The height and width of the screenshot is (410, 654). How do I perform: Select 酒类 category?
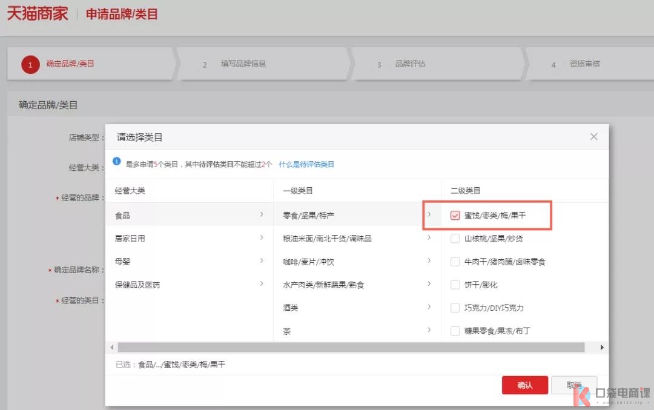[357, 308]
